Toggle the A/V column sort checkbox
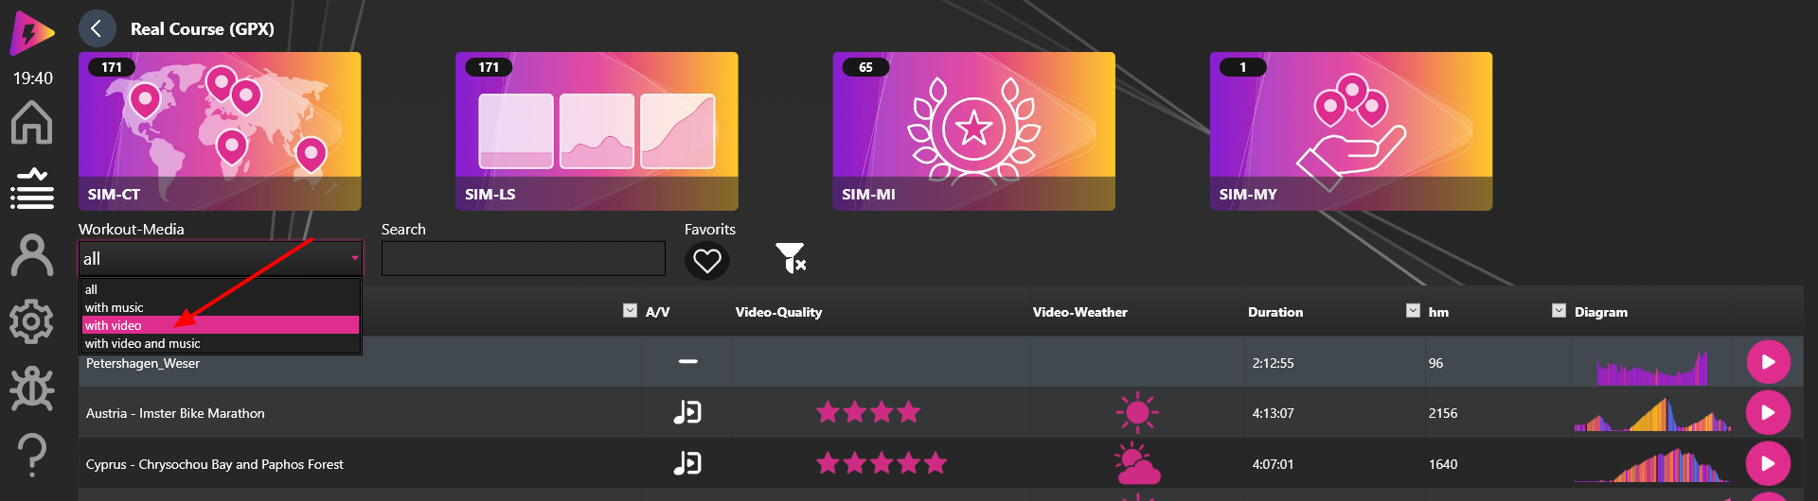1818x501 pixels. [630, 311]
